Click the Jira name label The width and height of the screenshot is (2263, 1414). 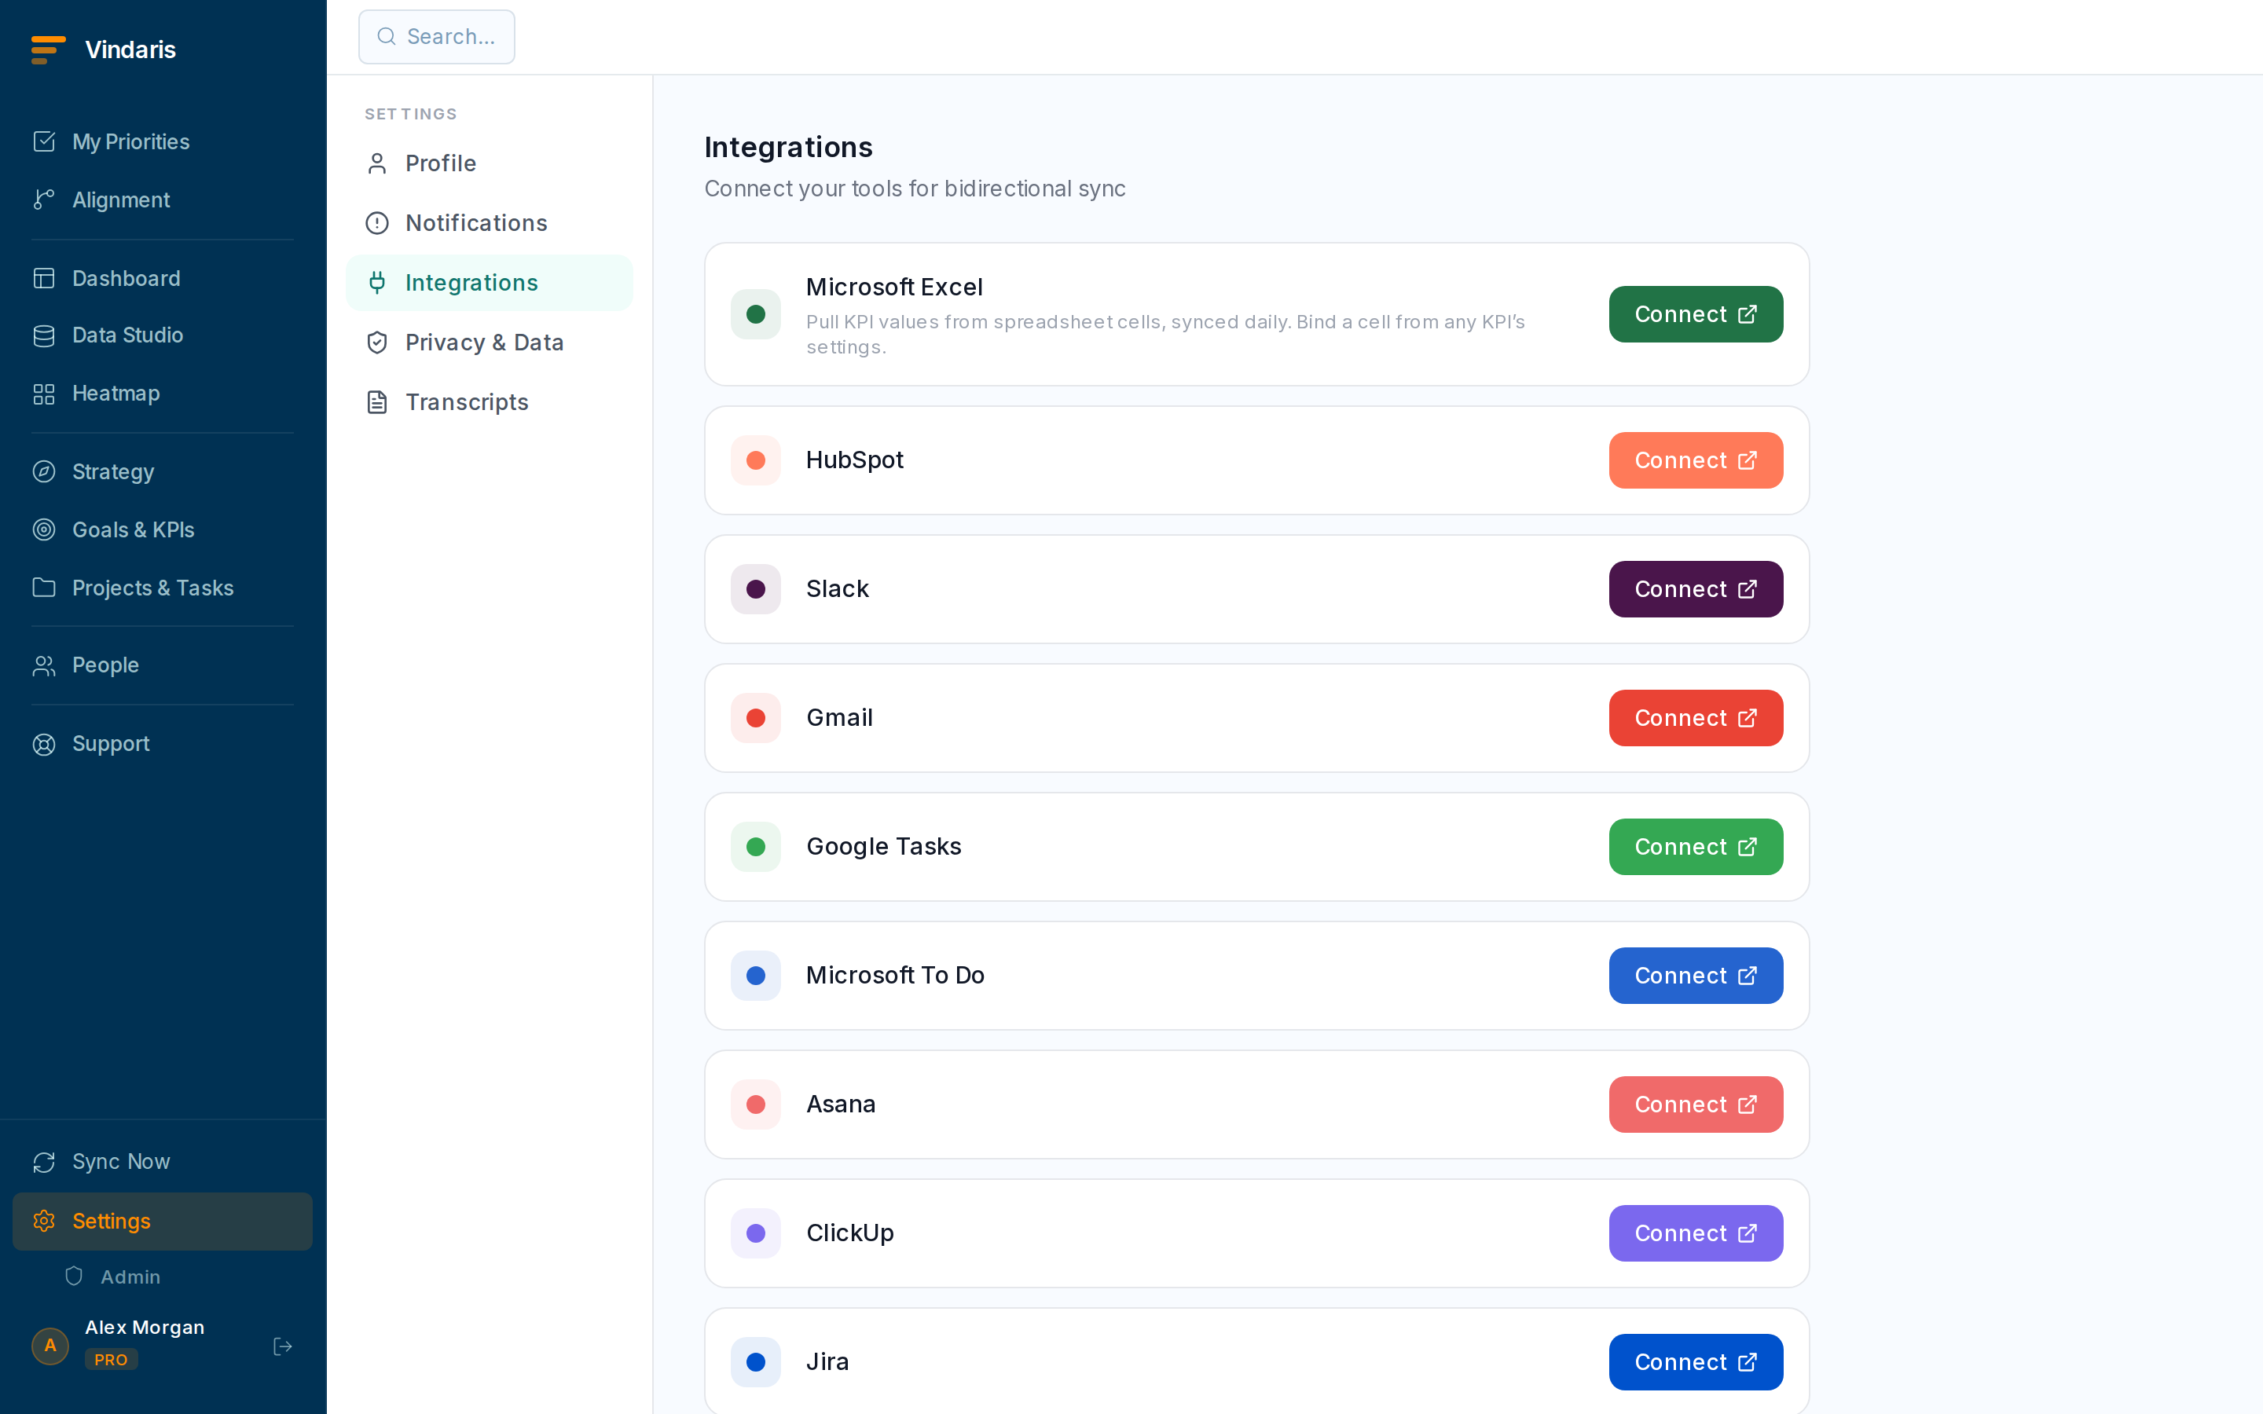click(827, 1363)
